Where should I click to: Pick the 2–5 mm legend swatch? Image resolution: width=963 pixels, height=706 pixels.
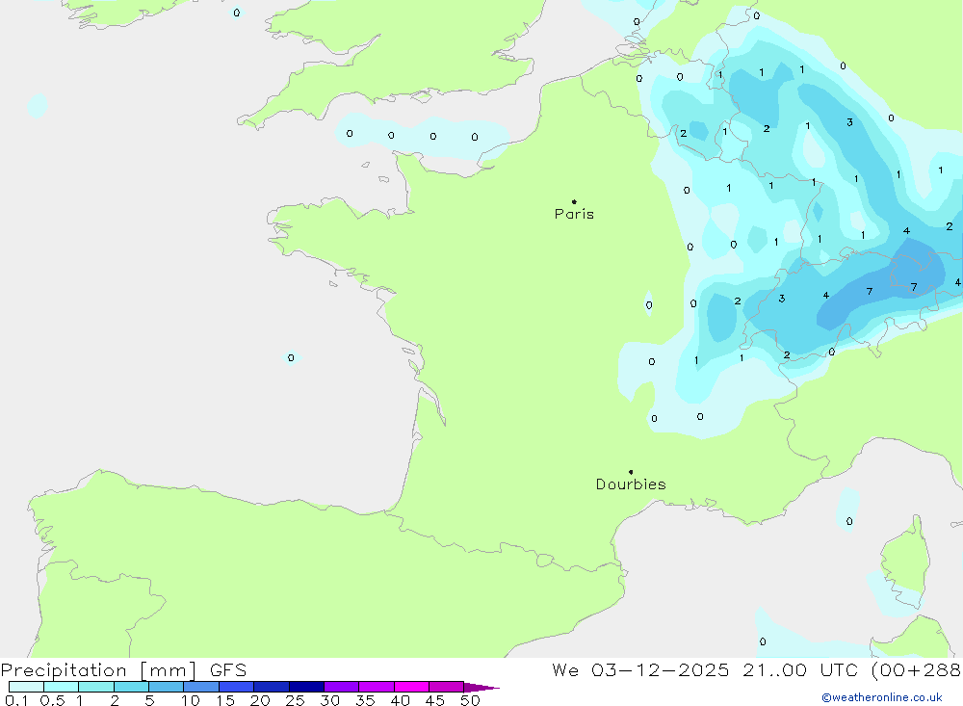tap(131, 687)
